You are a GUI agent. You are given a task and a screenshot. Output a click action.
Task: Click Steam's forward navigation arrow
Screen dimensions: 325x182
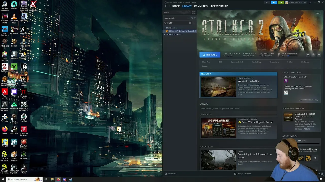169,6
